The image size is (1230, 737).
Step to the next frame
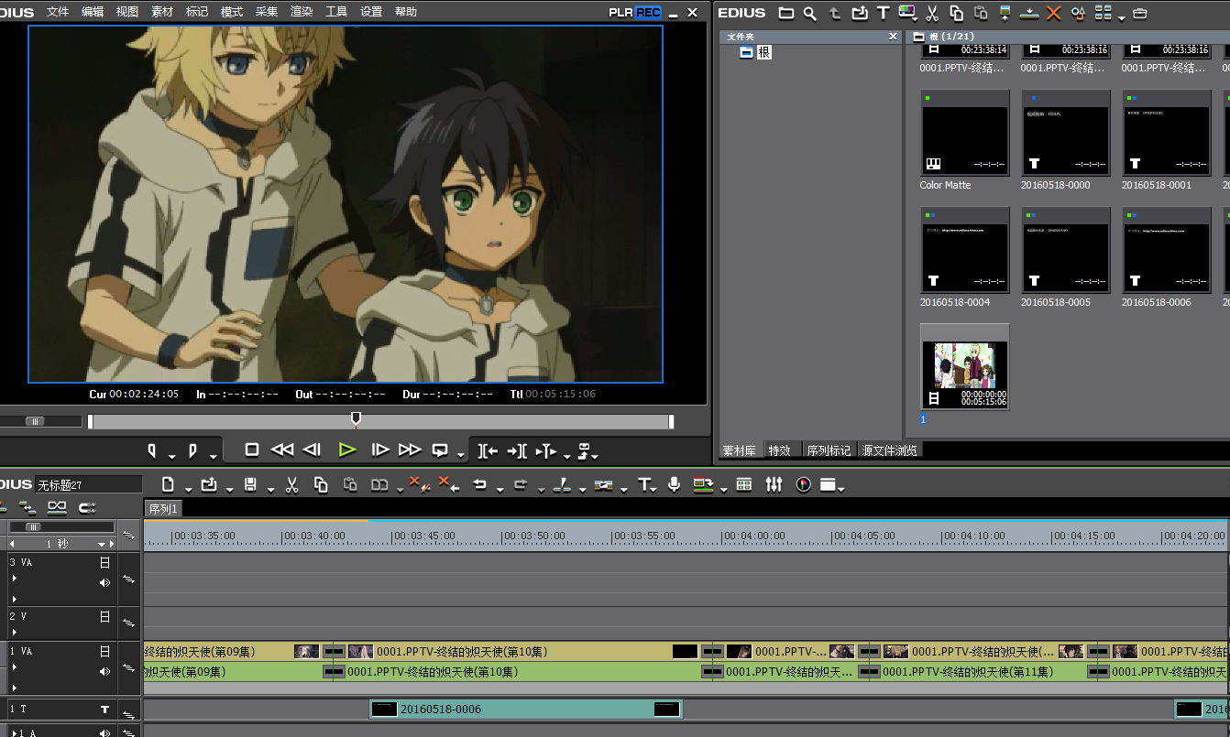pos(380,450)
